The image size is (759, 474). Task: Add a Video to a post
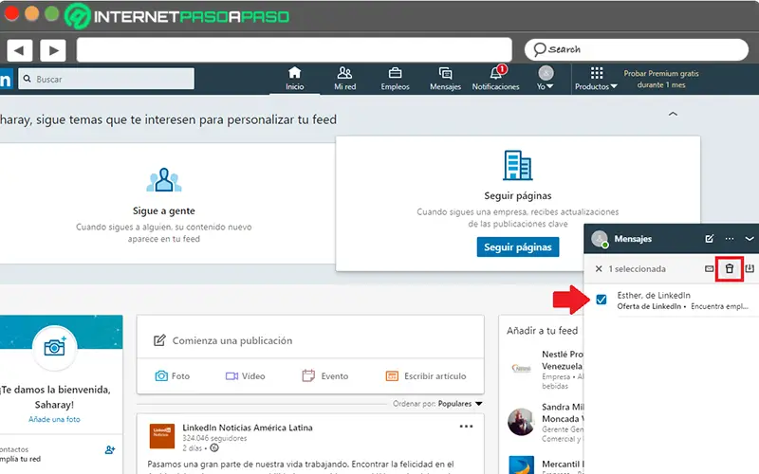[x=246, y=375]
